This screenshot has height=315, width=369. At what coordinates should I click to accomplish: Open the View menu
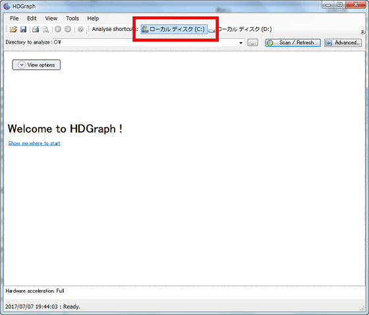coord(51,18)
